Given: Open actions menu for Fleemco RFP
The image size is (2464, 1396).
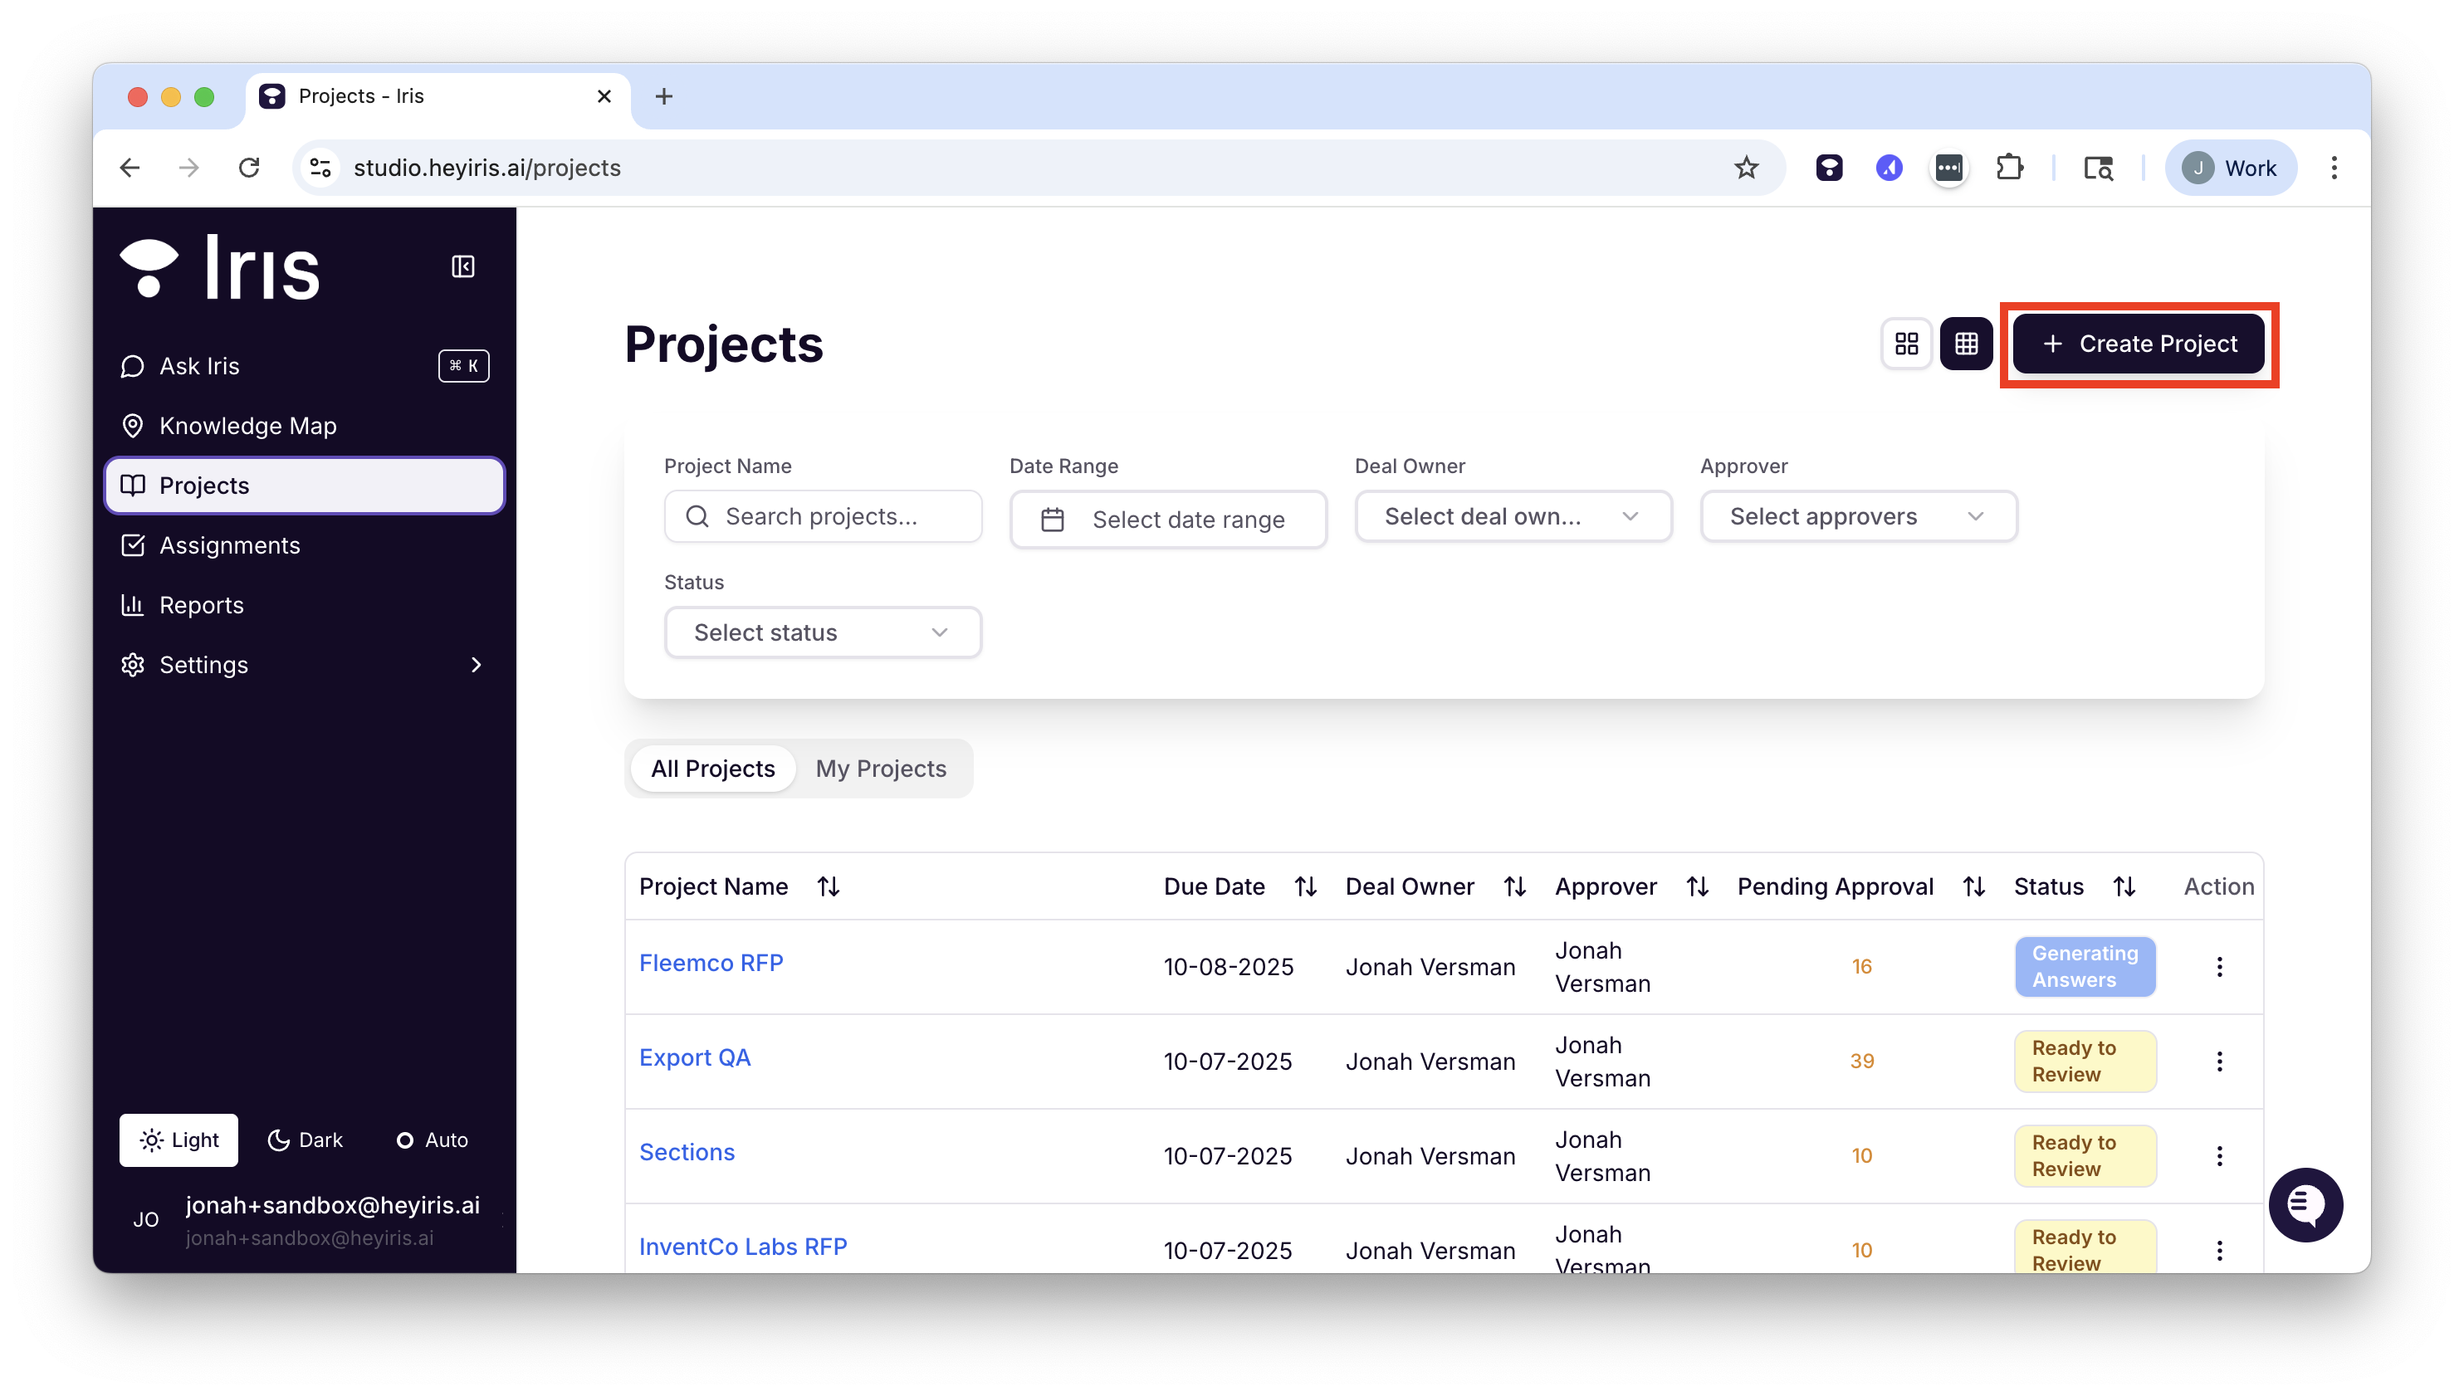Looking at the screenshot, I should [x=2218, y=966].
